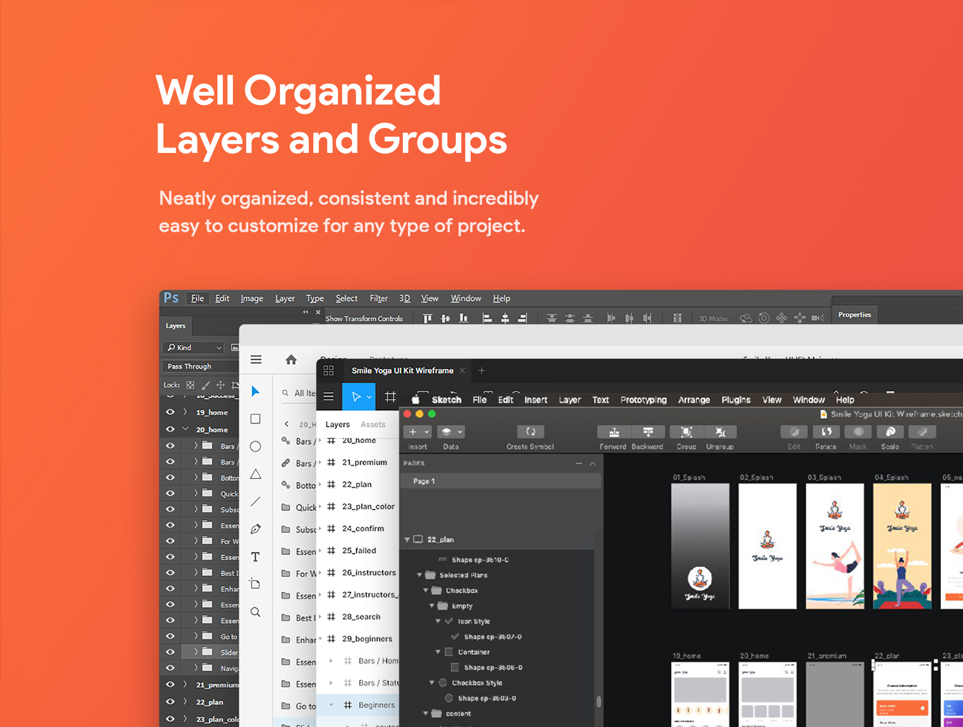
Task: Bring layer Forward in Sketch toolbar
Action: coord(614,432)
